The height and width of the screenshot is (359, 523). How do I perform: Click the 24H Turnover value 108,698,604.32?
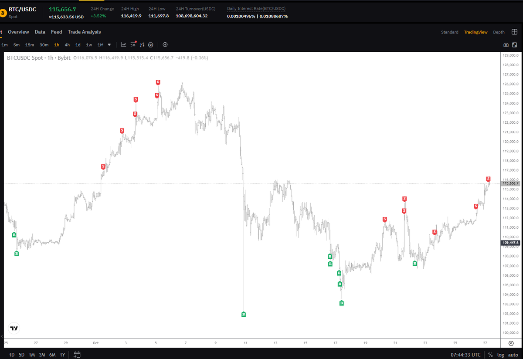[192, 16]
